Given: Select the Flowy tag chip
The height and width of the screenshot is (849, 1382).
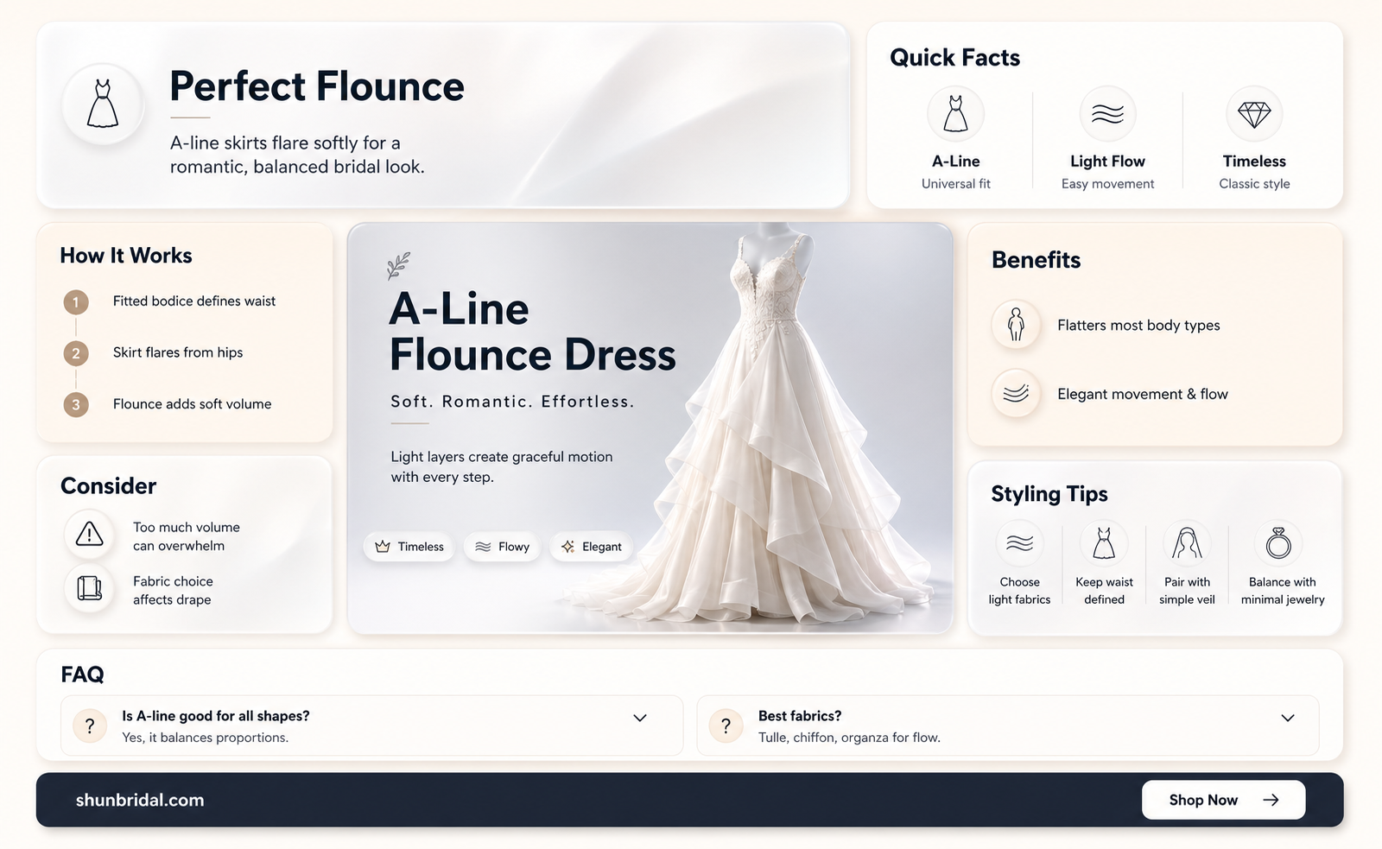Looking at the screenshot, I should 503,547.
